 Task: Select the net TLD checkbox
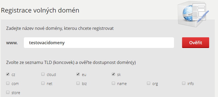(43, 83)
